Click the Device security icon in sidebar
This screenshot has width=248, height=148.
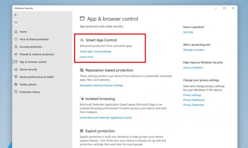pyautogui.click(x=16, y=70)
